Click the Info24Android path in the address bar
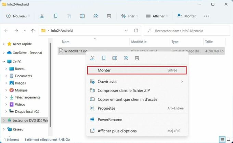The width and height of the screenshot is (233, 143). tap(62, 31)
